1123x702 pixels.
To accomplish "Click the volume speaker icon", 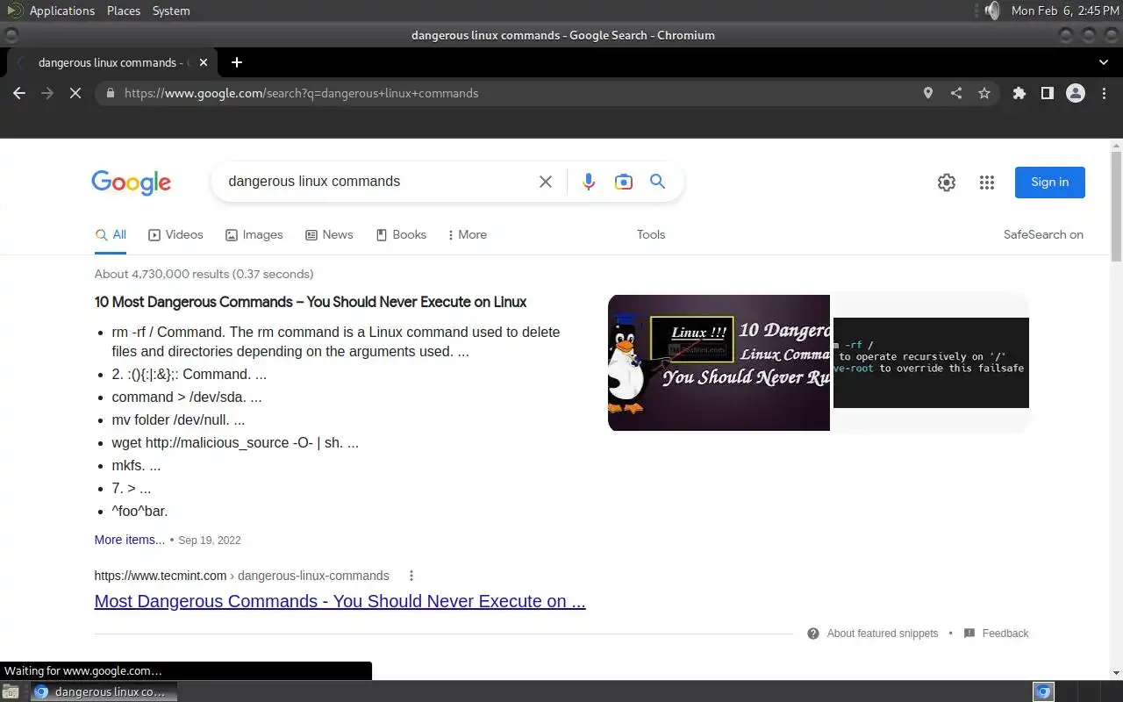I will click(x=992, y=11).
